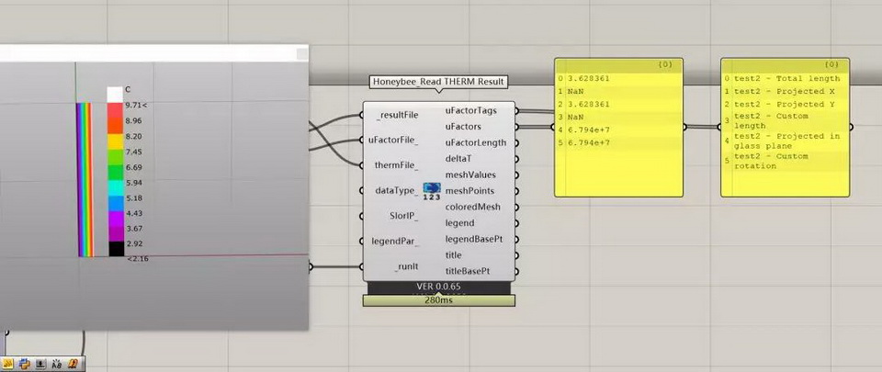
Task: Click the orange icon at the widget bar's end
Action: click(x=73, y=365)
